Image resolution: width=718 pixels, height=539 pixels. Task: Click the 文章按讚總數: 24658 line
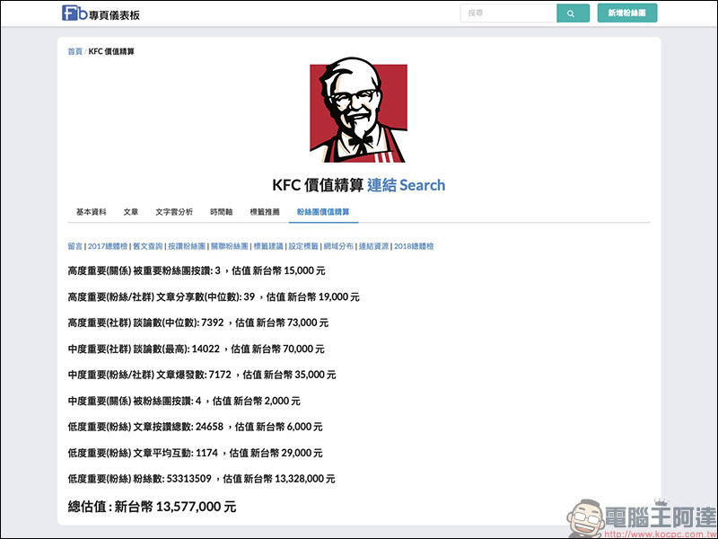coord(195,427)
